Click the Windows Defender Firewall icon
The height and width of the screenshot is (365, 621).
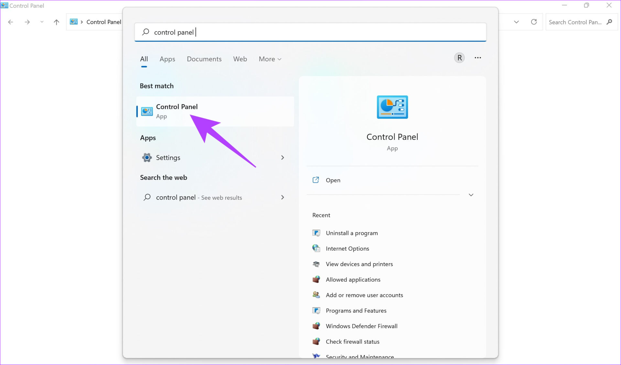[x=316, y=326]
